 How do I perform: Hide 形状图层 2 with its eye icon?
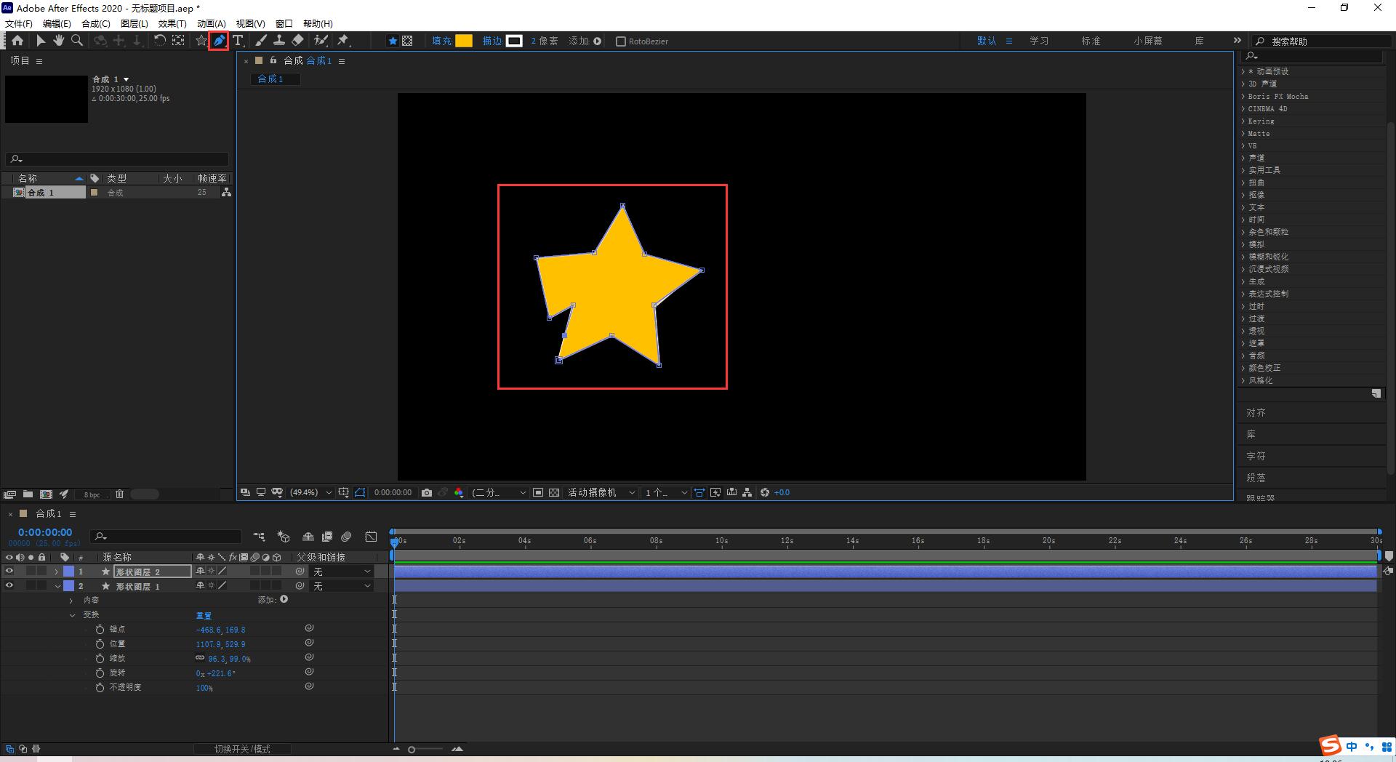pyautogui.click(x=9, y=571)
